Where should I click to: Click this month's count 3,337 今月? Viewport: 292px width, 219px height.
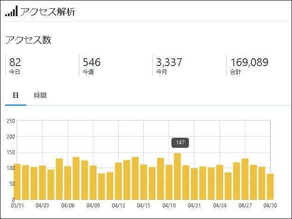(169, 65)
